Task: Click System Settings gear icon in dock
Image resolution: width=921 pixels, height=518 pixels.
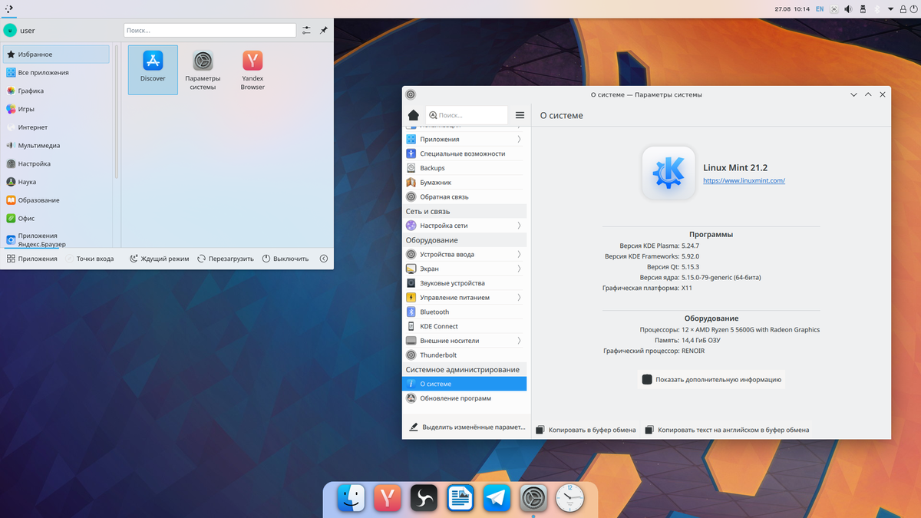Action: click(533, 499)
